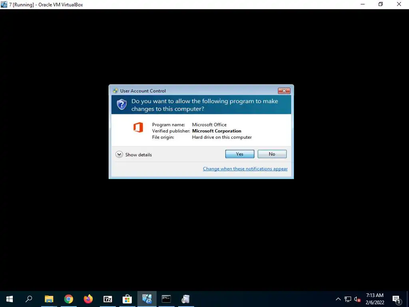Restore down the VirtualBox window

(x=381, y=4)
